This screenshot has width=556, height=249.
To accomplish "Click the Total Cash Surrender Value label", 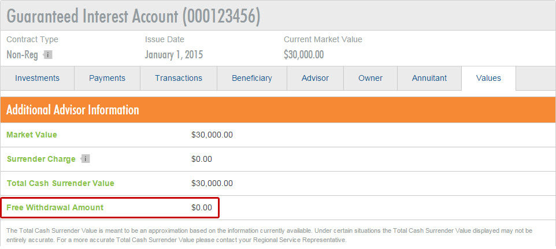I will coord(60,184).
